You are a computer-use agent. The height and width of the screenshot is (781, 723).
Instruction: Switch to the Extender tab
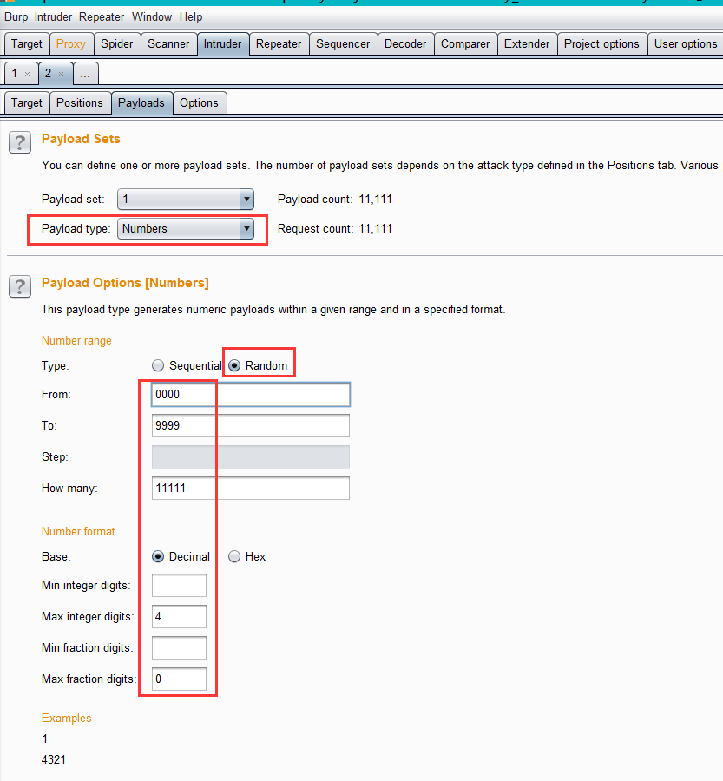(x=527, y=44)
